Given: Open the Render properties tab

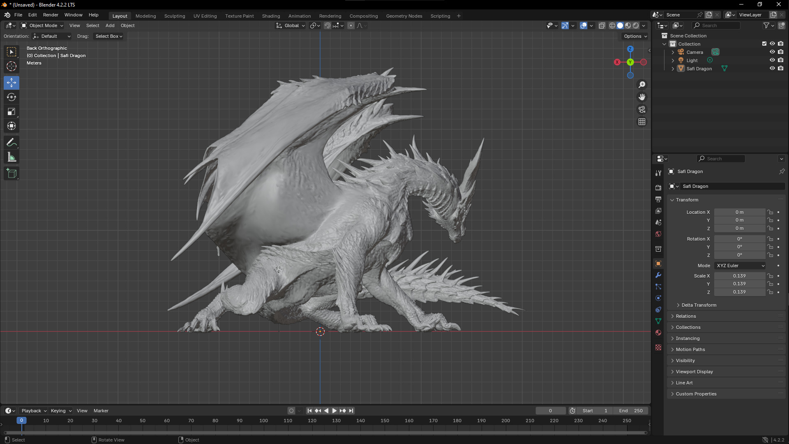Looking at the screenshot, I should [658, 187].
